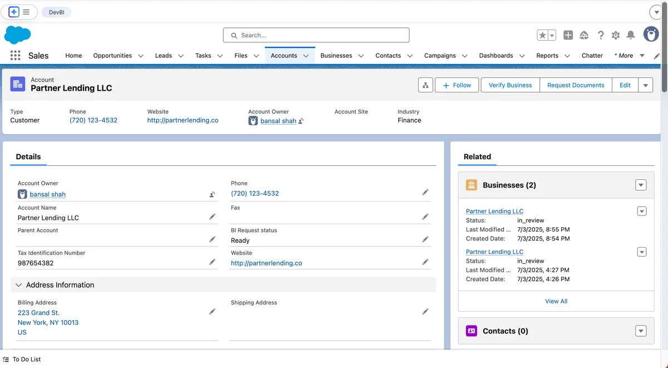
Task: Click the edit navigation pencil icon
Action: pyautogui.click(x=656, y=56)
